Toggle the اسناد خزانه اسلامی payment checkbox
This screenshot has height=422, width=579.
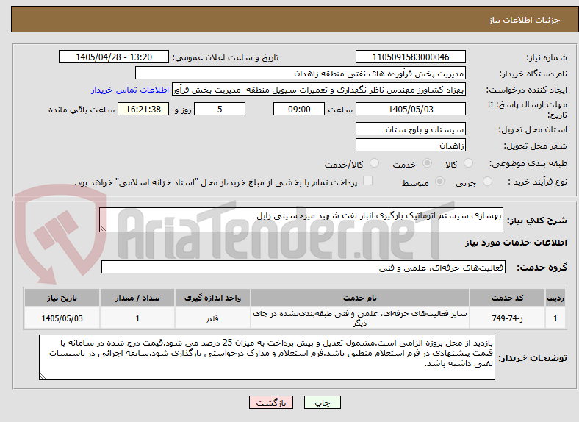[x=367, y=181]
